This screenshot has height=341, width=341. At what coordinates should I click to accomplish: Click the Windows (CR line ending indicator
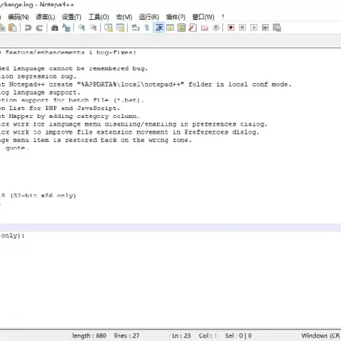(320, 335)
